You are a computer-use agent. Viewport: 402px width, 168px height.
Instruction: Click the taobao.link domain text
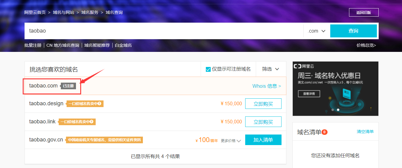coord(42,122)
